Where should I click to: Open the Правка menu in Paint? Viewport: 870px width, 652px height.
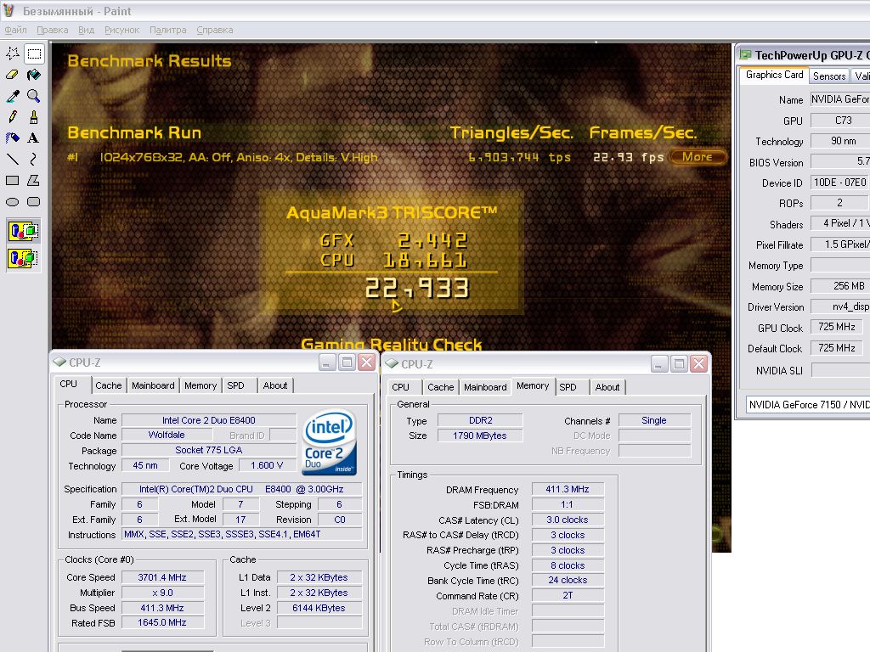52,30
